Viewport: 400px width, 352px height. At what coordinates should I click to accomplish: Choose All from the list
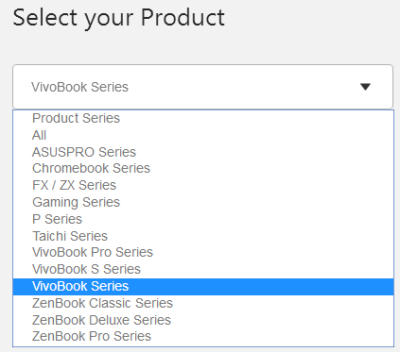point(203,135)
